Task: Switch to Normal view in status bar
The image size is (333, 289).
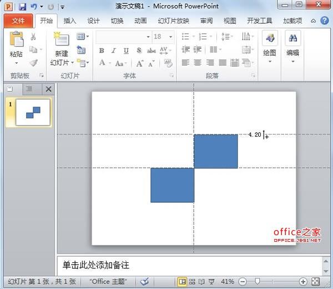Action: coord(182,282)
